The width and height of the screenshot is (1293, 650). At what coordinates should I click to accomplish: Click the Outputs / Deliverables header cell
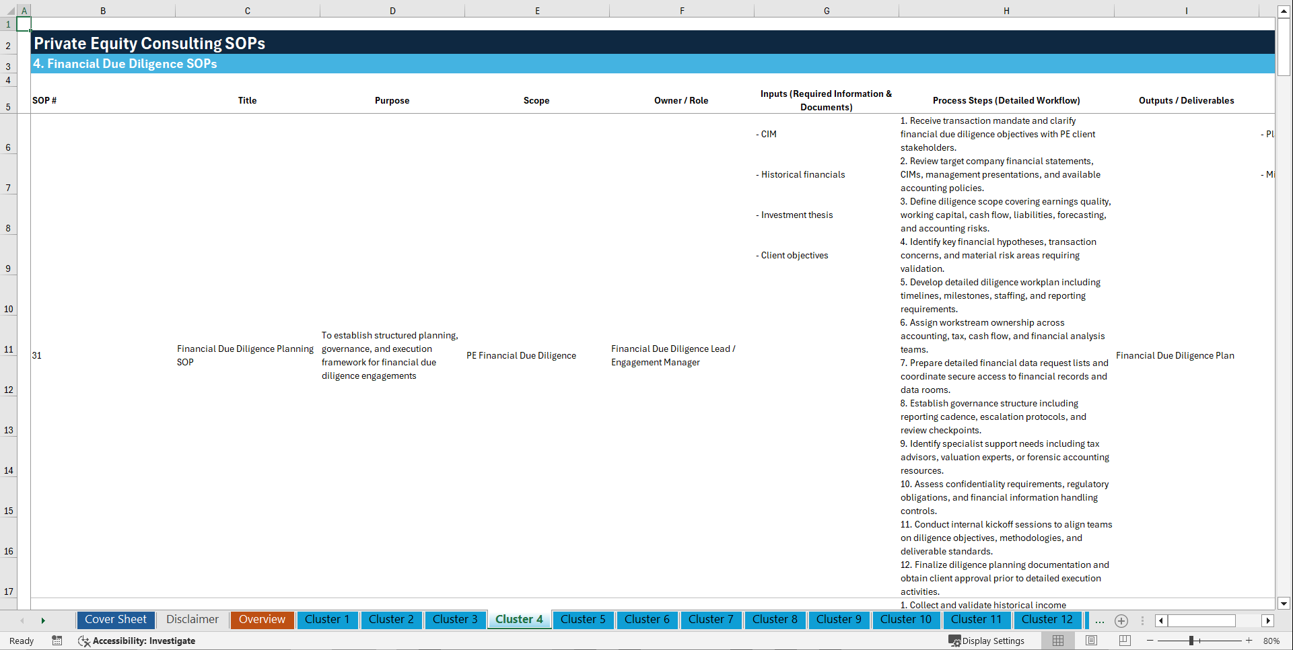tap(1186, 100)
